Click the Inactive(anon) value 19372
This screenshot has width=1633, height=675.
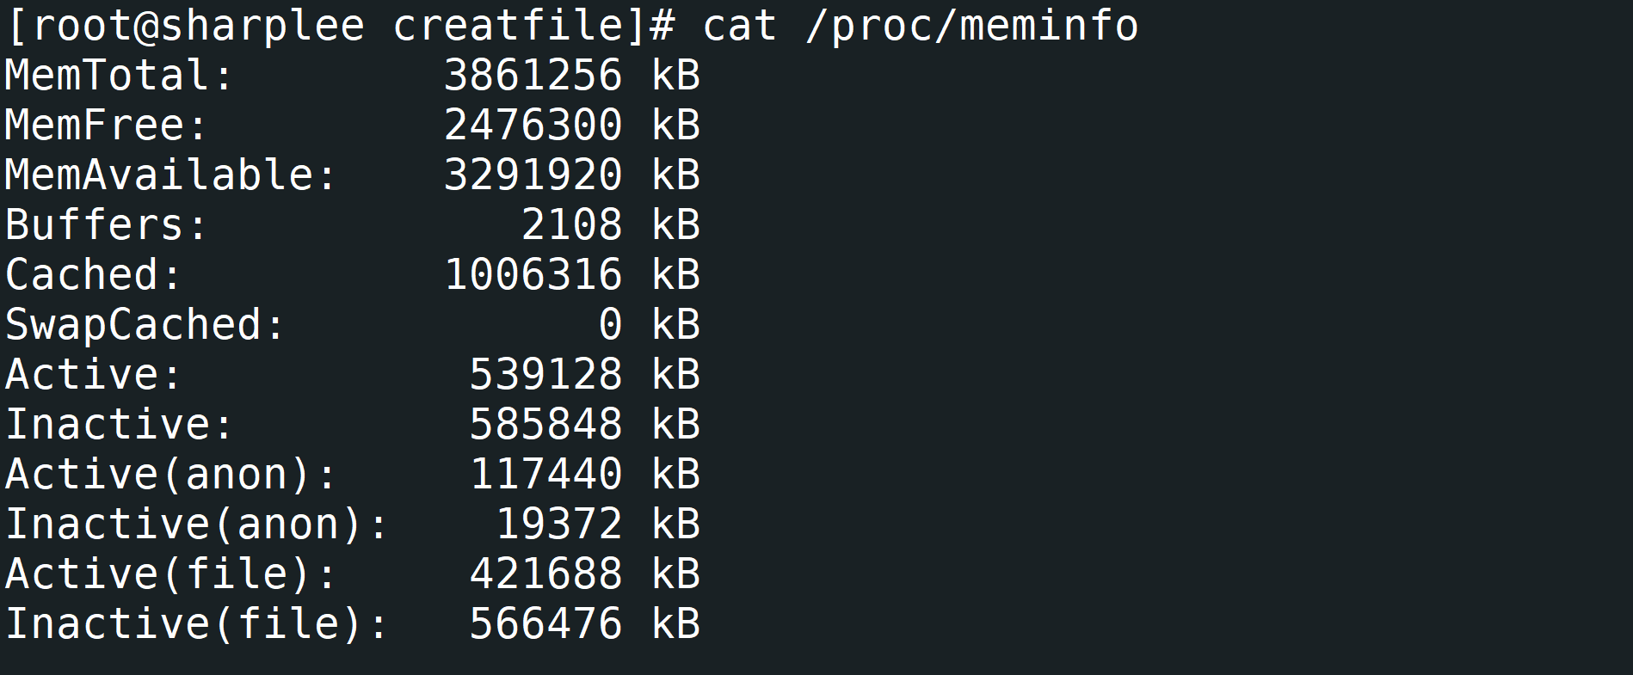click(558, 525)
